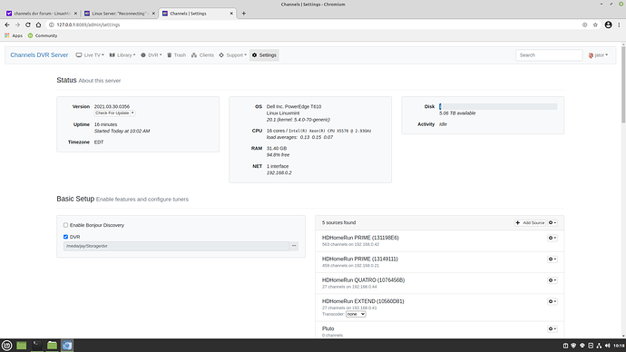Toggle the DVR checkbox
The image size is (626, 352).
coord(66,237)
